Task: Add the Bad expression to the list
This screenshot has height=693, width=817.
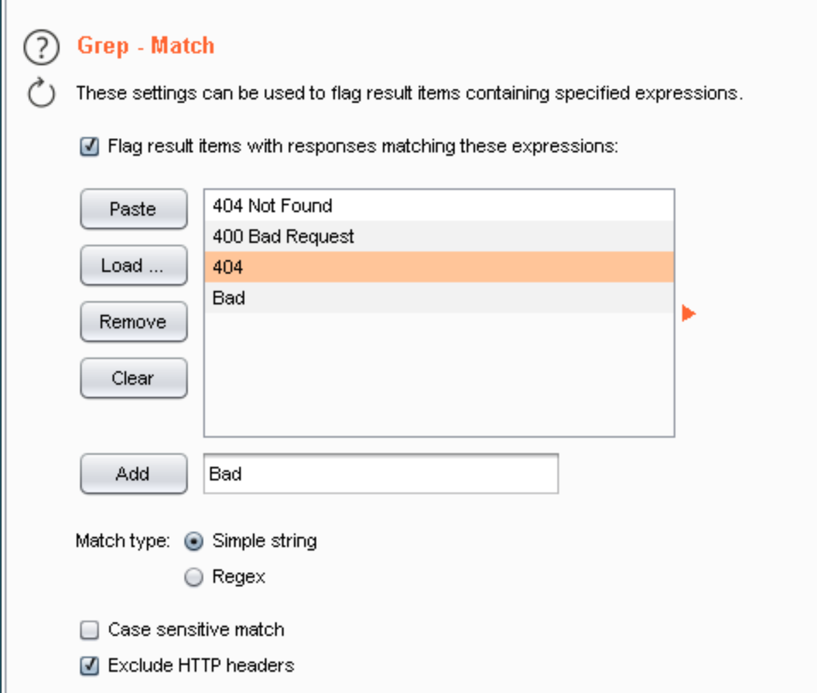Action: pyautogui.click(x=133, y=474)
